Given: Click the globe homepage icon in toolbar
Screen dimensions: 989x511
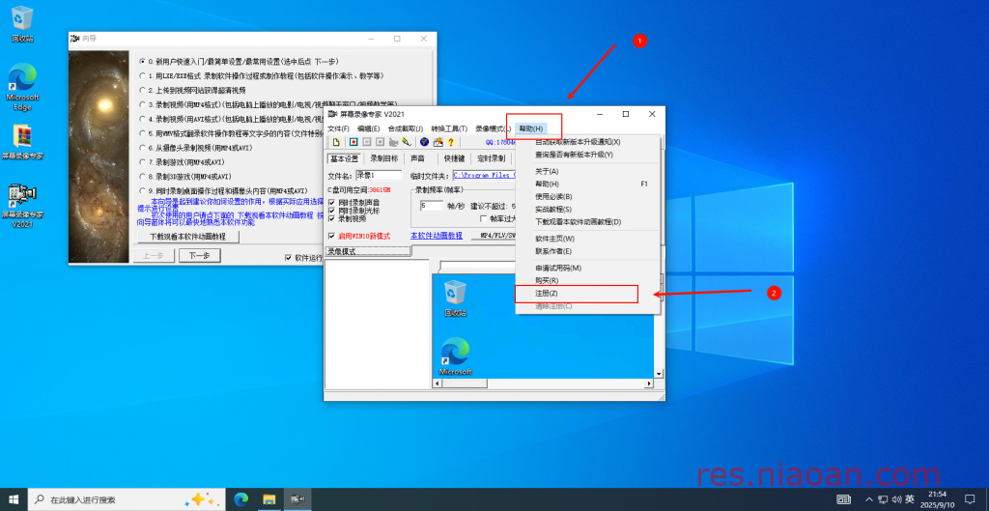Looking at the screenshot, I should (x=425, y=142).
